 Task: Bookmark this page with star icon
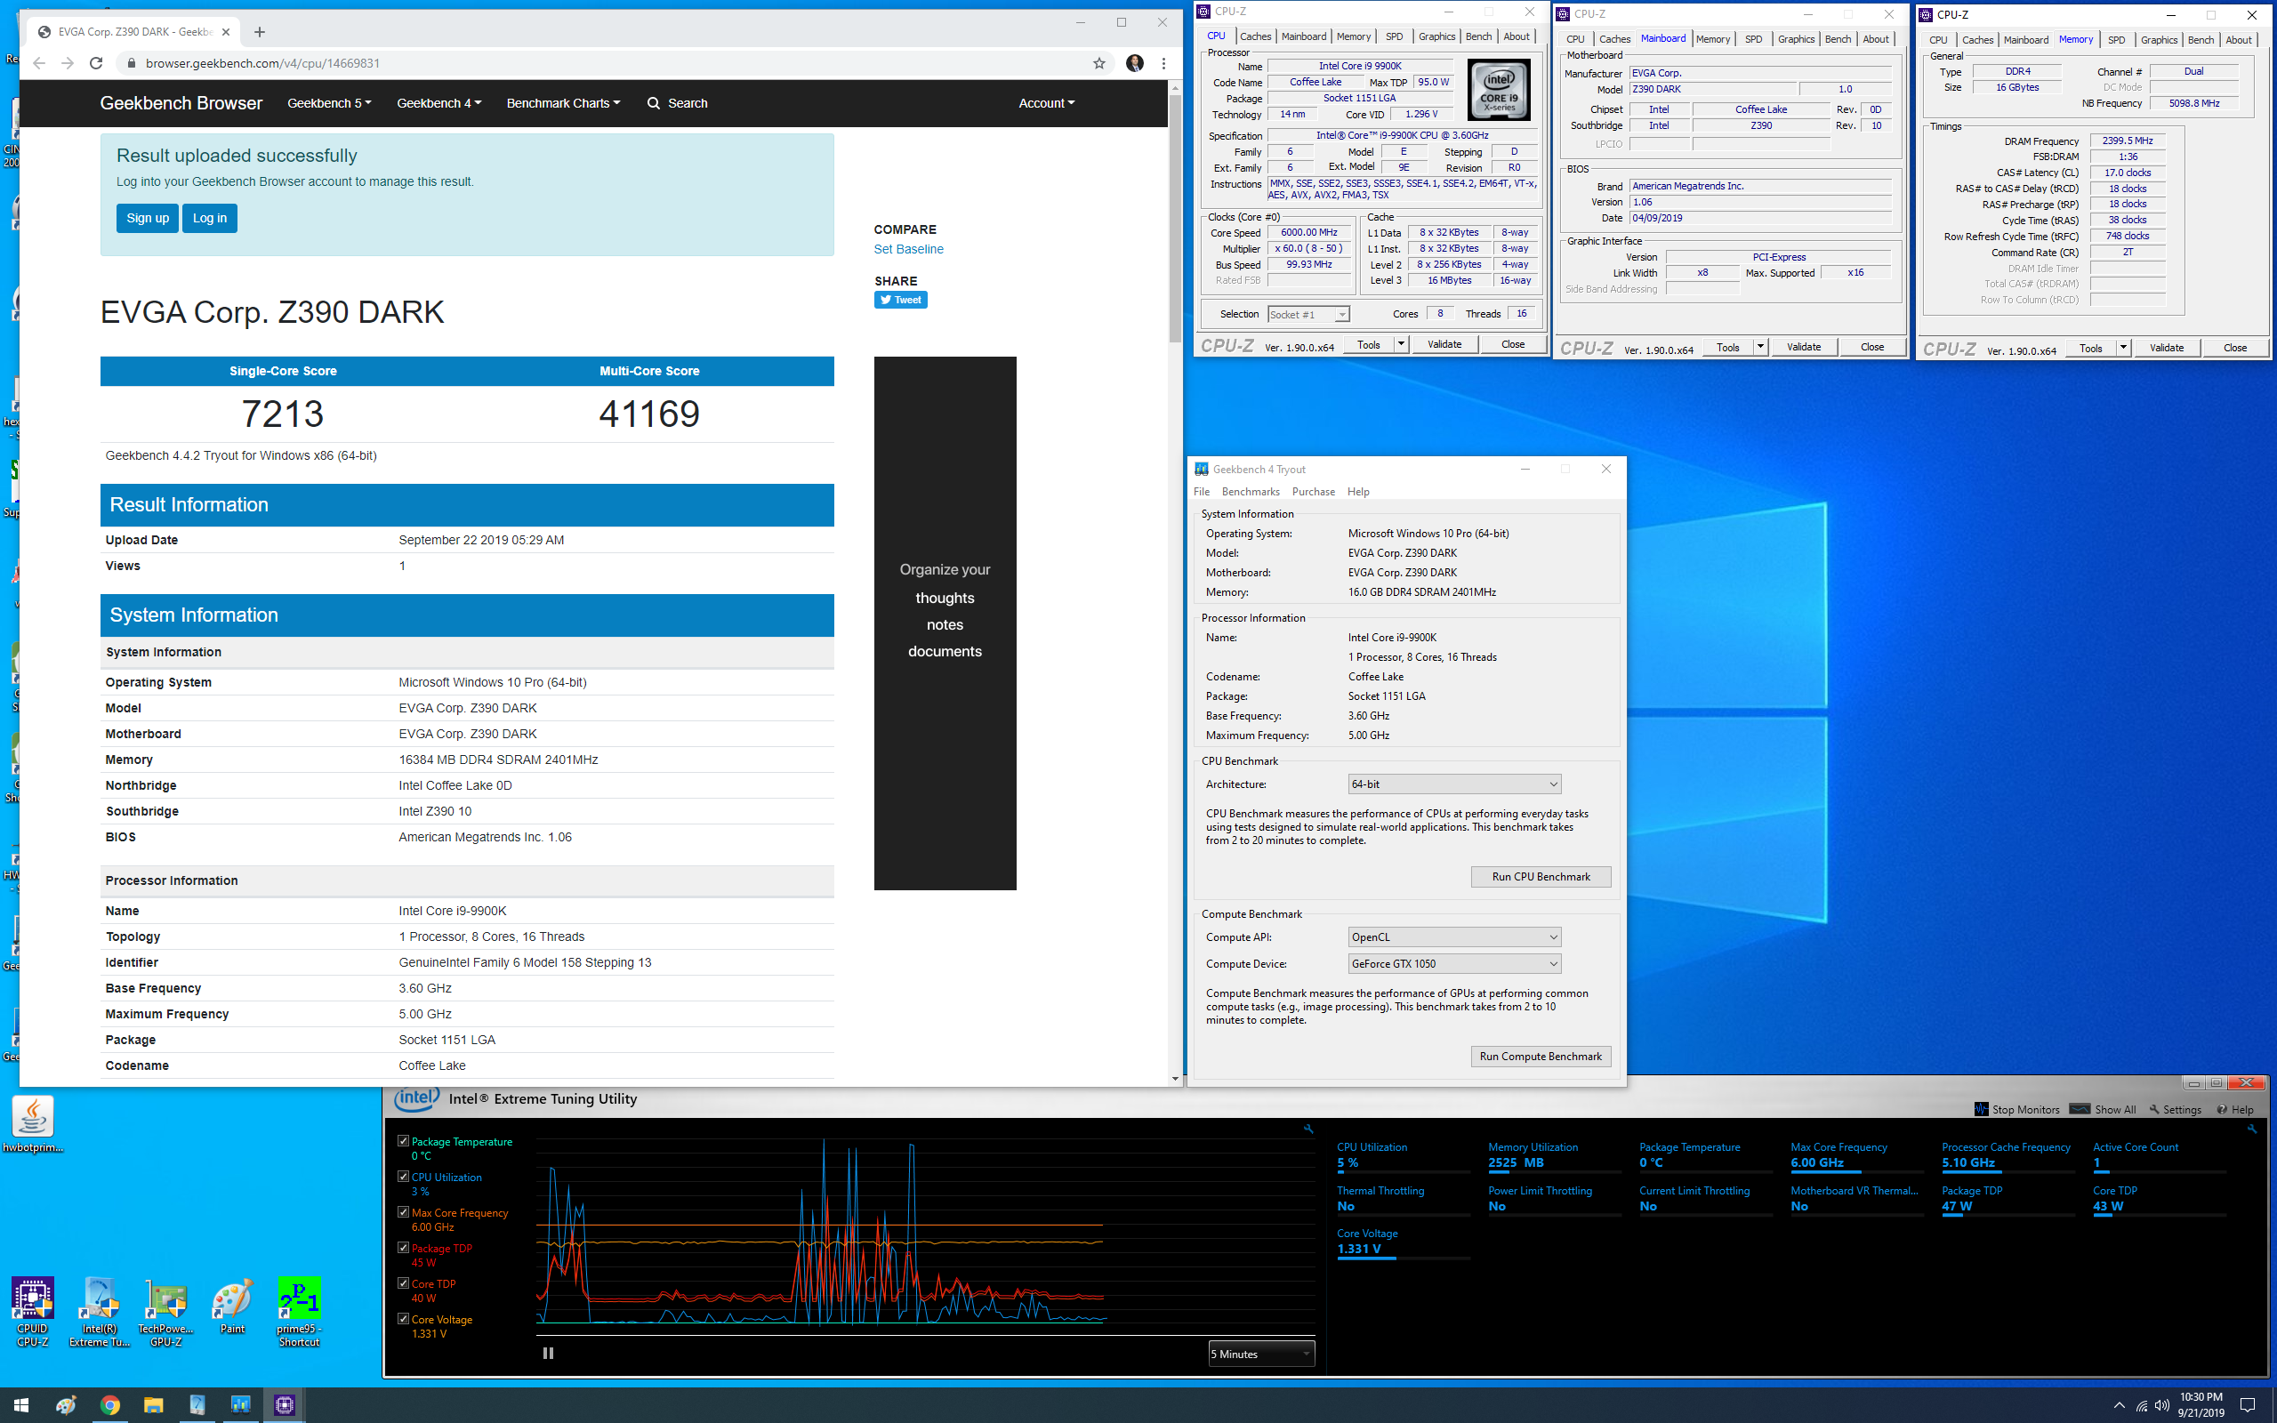pos(1099,63)
